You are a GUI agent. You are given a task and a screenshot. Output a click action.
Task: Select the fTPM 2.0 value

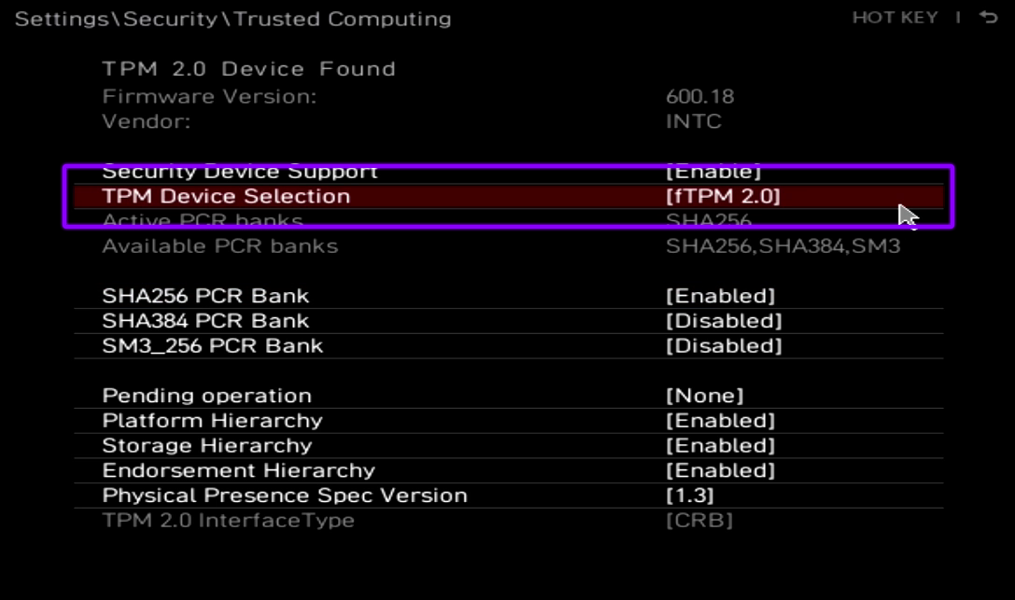pos(723,196)
